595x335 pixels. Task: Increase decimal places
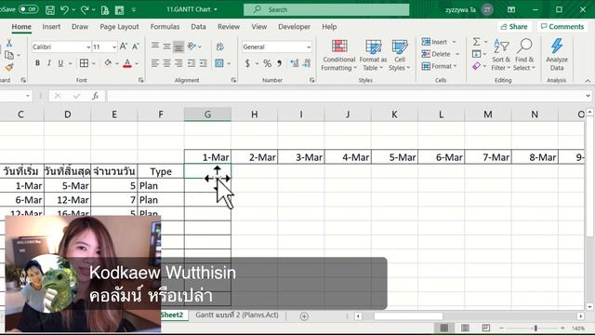point(295,63)
